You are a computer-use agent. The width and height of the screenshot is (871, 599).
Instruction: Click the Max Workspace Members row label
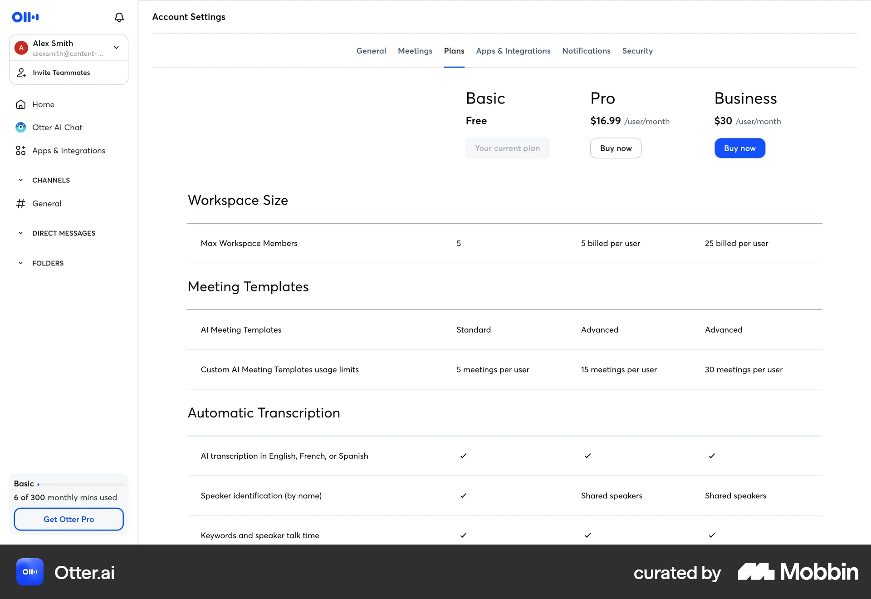tap(249, 243)
